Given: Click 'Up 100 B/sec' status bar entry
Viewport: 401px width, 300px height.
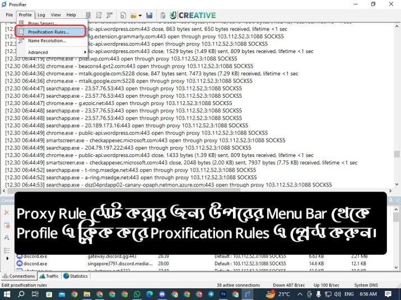Looking at the screenshot, I should 327,285.
